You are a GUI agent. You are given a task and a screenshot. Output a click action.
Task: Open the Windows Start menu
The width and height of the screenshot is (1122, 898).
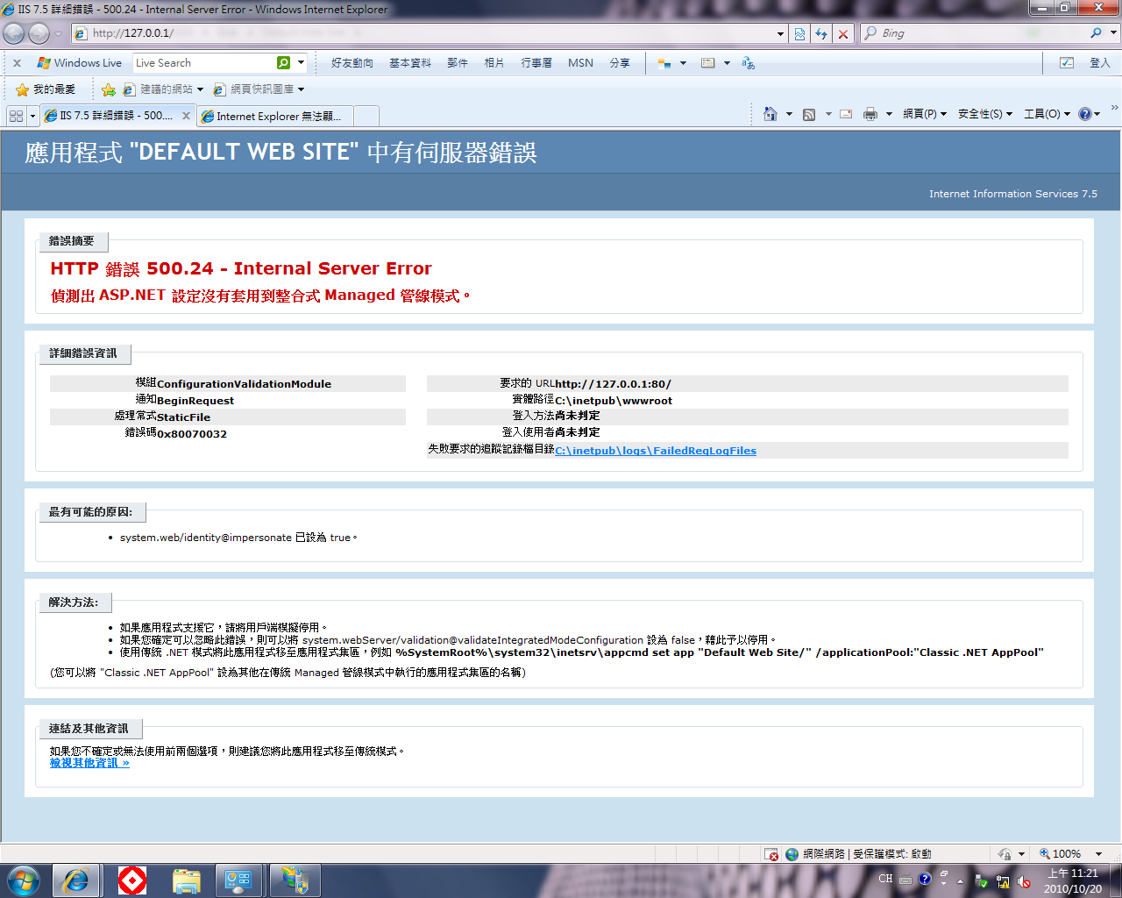(23, 880)
